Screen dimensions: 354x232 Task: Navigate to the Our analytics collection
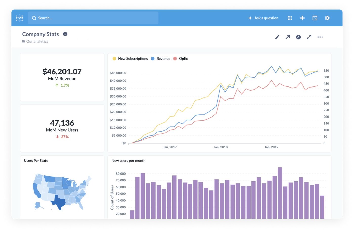click(37, 41)
